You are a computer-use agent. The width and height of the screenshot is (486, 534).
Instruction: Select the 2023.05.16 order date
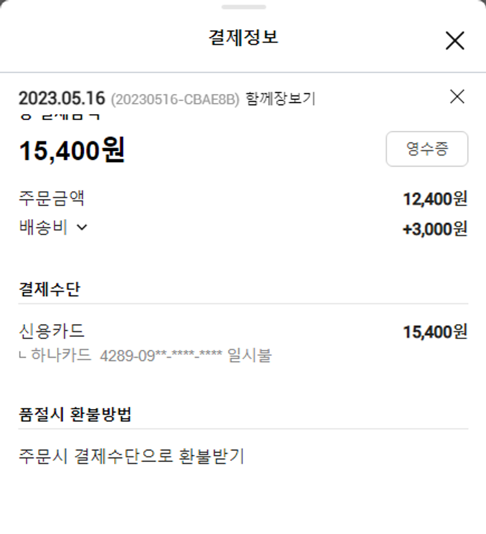pos(62,99)
